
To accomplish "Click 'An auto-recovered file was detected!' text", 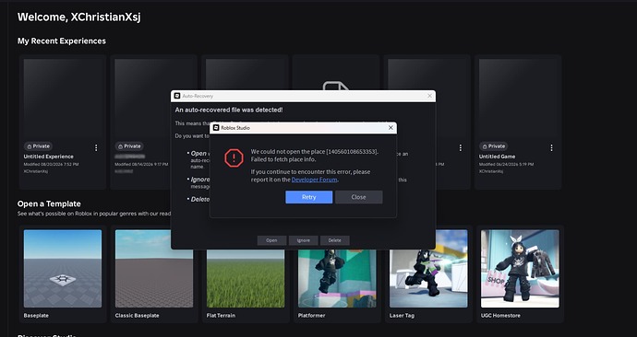I will pyautogui.click(x=229, y=110).
